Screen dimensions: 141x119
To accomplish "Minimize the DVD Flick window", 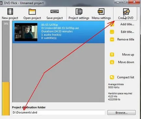I will click(118, 2).
